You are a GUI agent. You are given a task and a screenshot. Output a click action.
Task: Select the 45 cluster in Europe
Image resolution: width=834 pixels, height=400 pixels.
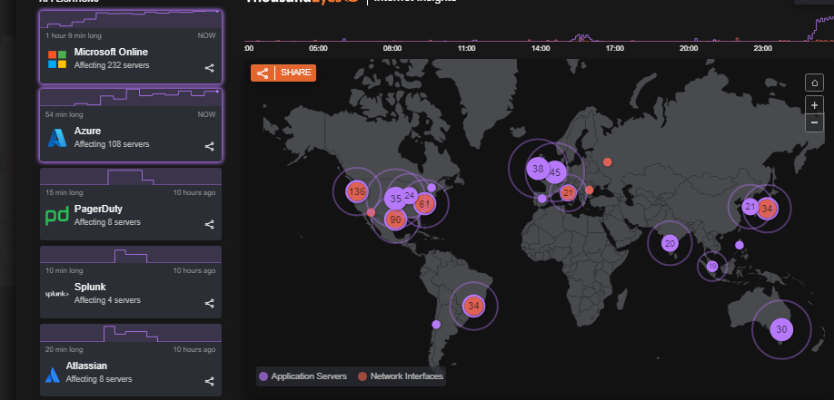coord(555,172)
